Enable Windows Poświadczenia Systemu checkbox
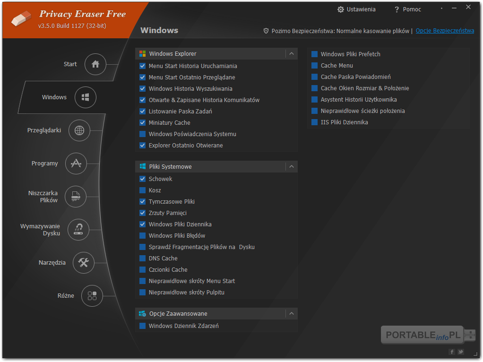Viewport: 483px width, 362px height. [x=142, y=134]
